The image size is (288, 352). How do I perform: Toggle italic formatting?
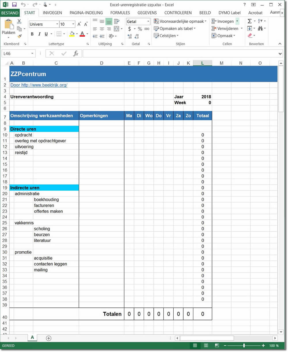coord(39,34)
